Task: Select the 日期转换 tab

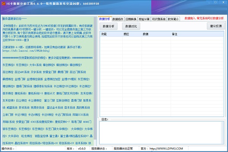Action: coord(131,19)
